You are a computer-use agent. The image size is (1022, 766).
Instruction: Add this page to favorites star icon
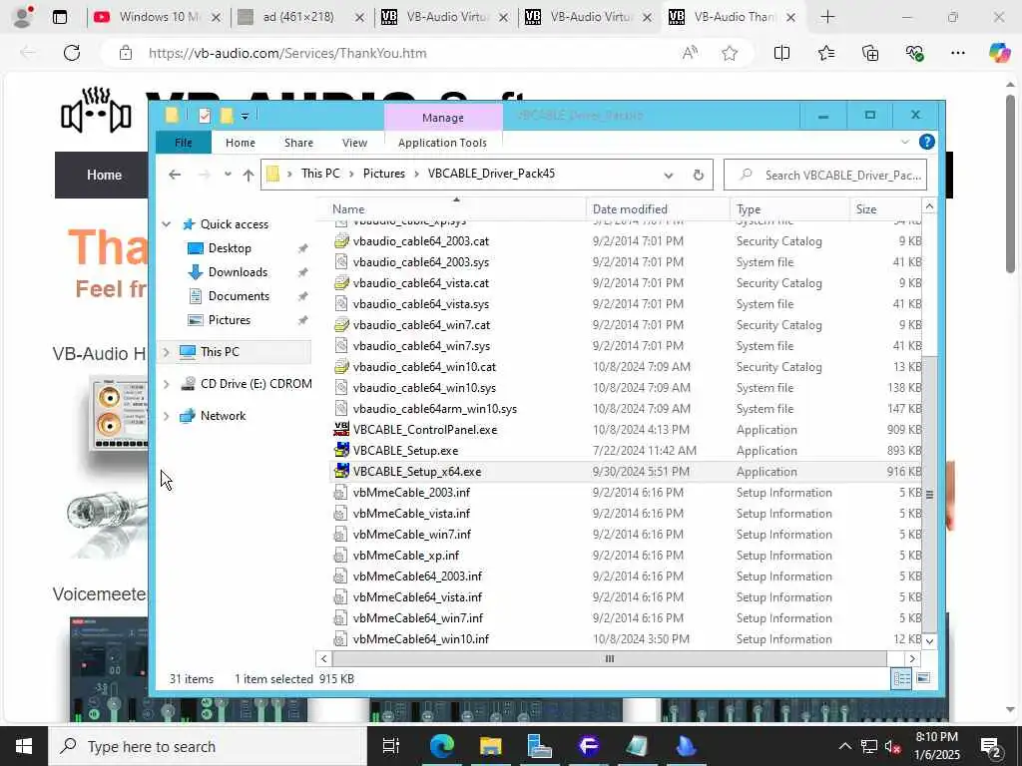tap(730, 53)
